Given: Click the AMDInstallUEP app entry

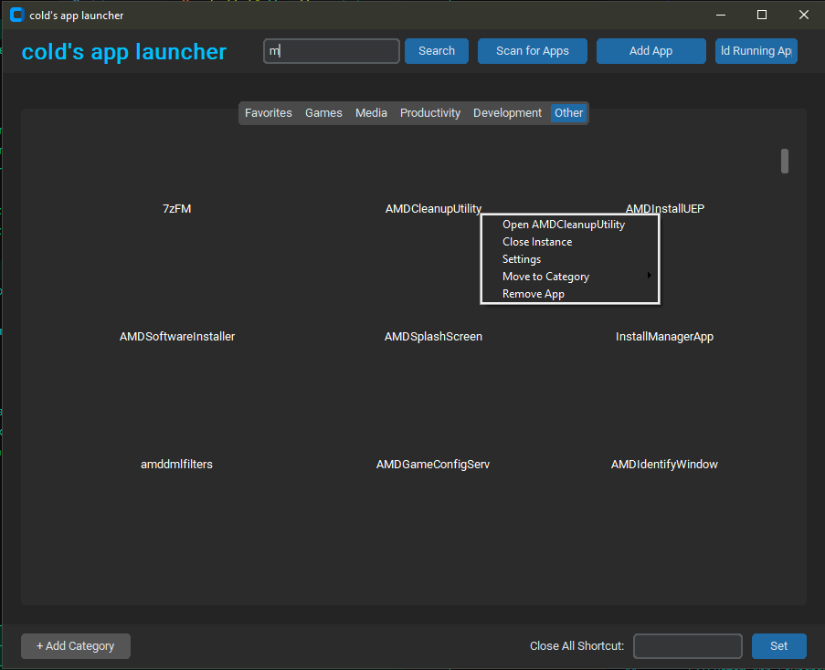Looking at the screenshot, I should tap(664, 209).
